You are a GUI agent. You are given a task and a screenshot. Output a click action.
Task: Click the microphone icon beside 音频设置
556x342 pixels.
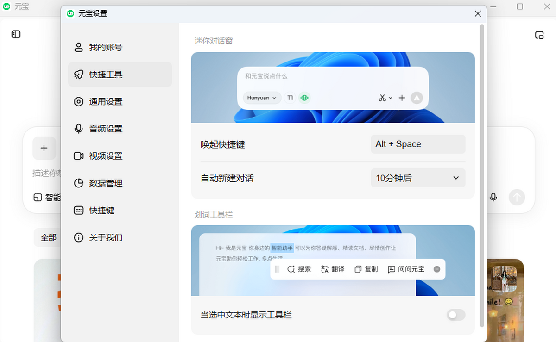(x=79, y=129)
